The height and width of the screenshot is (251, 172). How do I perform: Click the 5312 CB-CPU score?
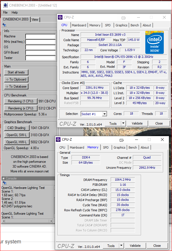tap(47, 108)
